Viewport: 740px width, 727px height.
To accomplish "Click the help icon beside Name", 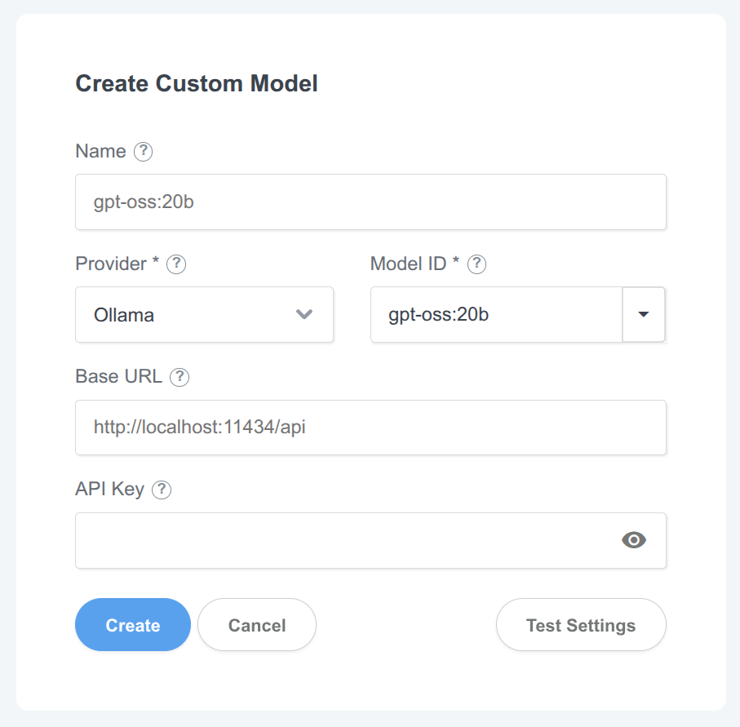I will [144, 152].
